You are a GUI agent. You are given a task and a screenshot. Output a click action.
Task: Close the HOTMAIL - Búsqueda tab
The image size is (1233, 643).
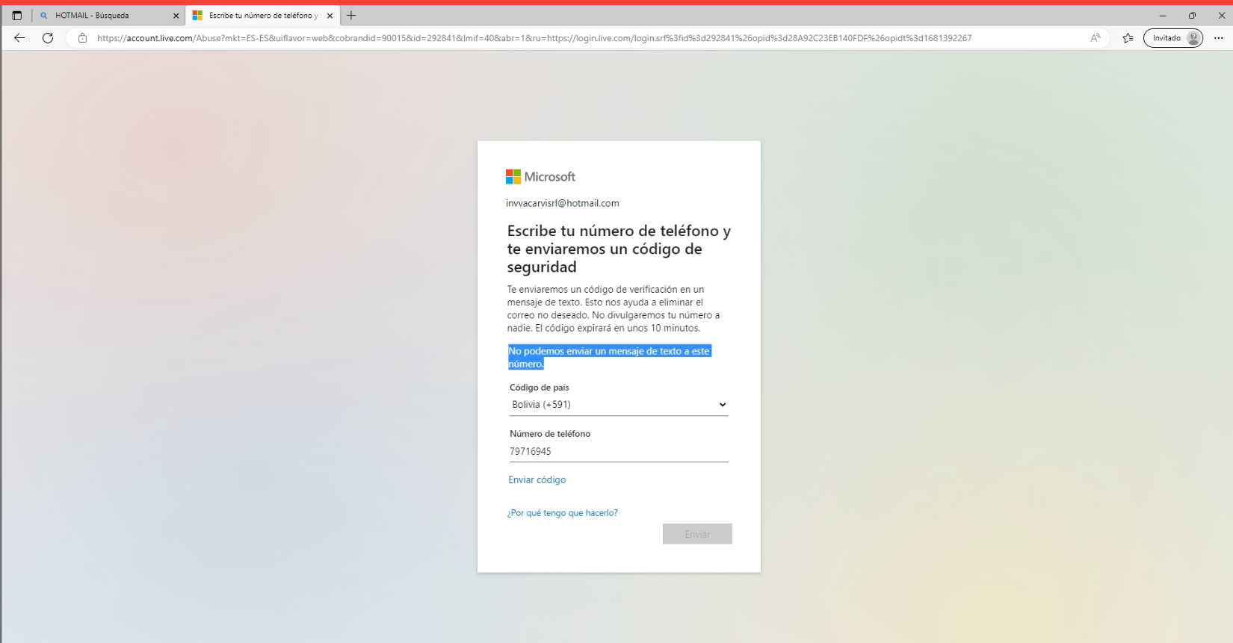coord(176,16)
